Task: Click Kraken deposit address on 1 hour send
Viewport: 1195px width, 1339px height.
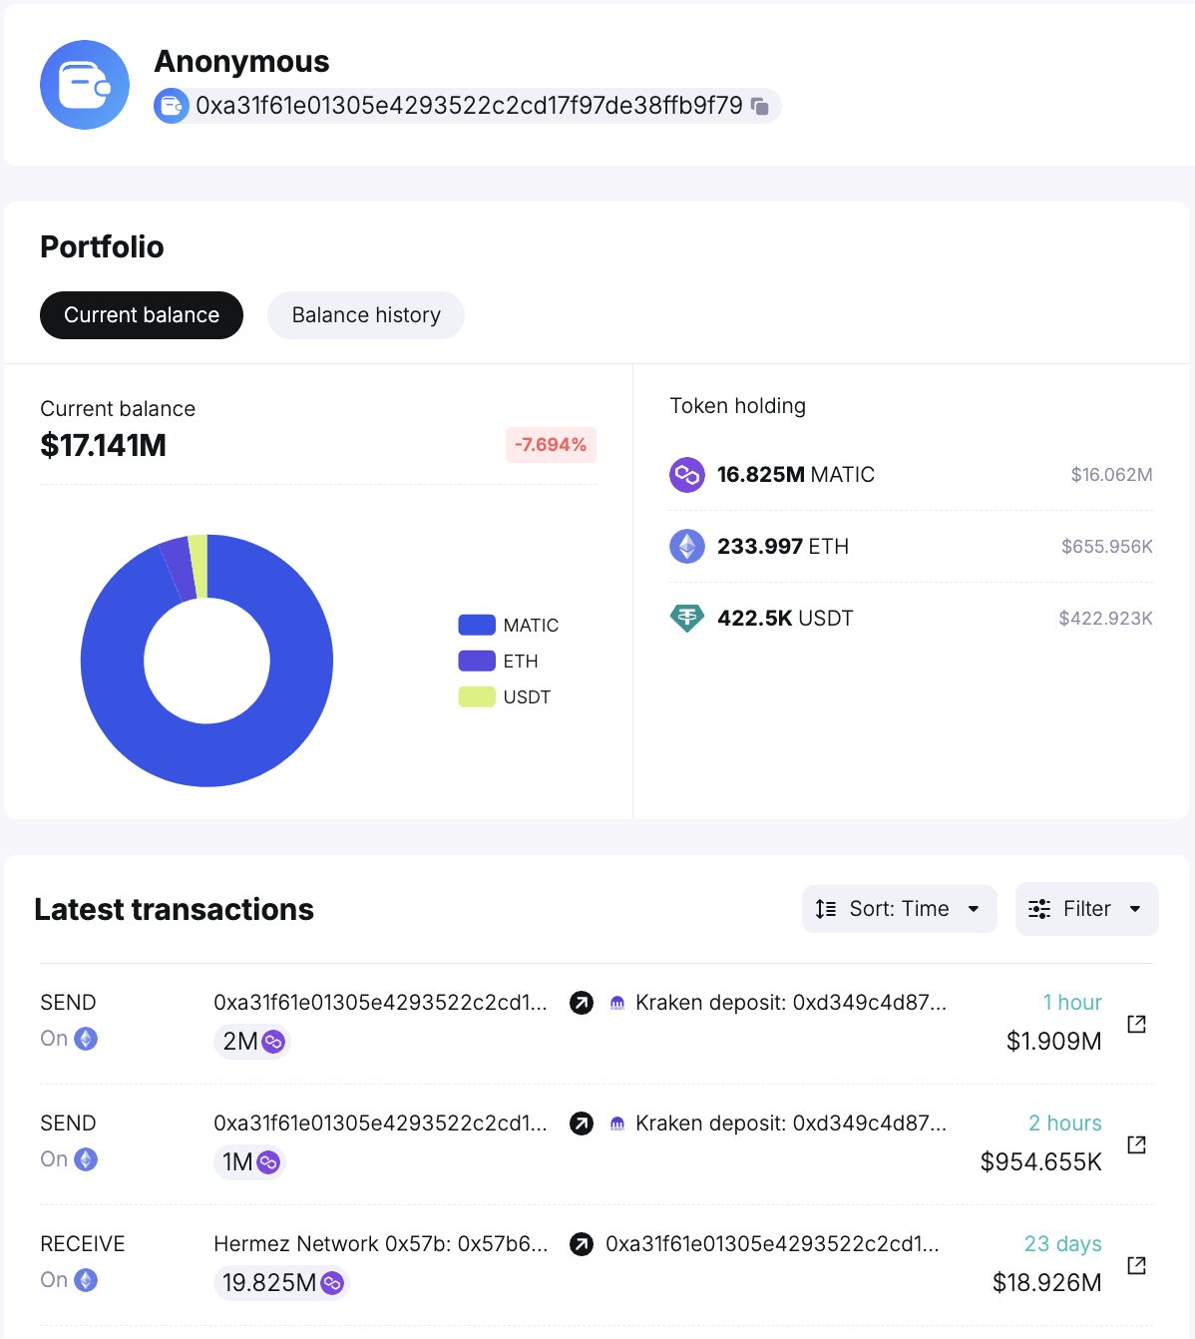Action: [791, 1003]
